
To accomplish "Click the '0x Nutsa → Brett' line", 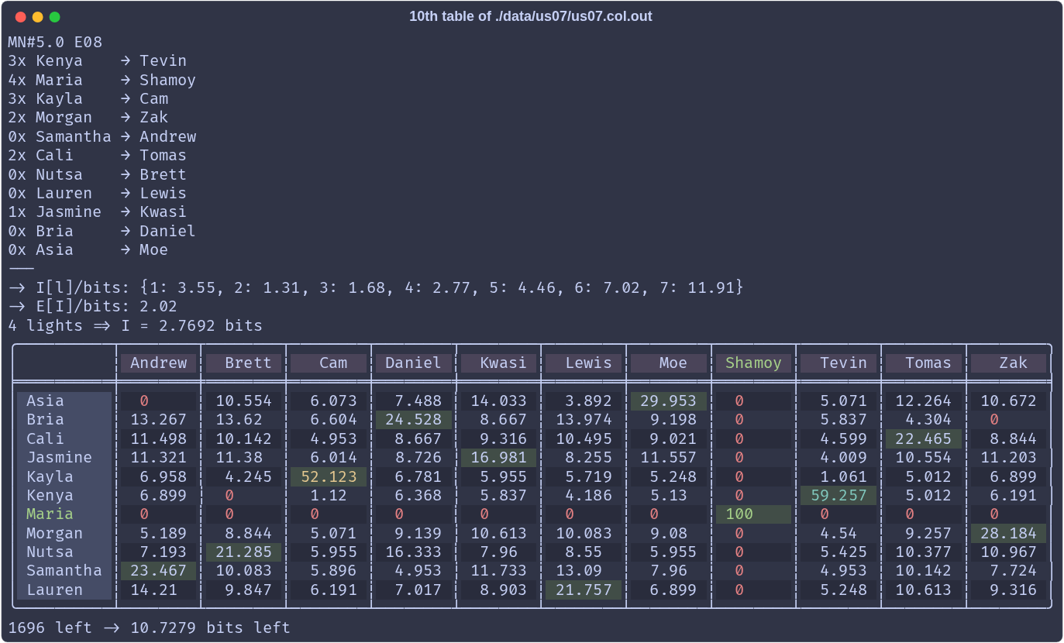I will pyautogui.click(x=98, y=174).
